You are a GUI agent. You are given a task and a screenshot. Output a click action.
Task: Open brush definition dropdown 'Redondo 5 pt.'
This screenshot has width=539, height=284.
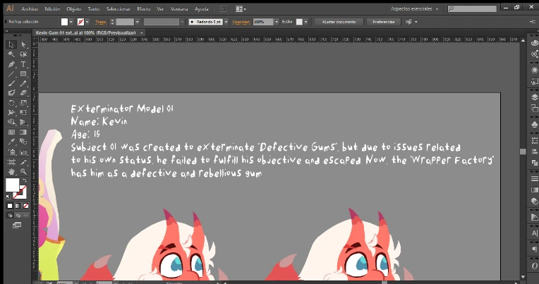coord(226,22)
